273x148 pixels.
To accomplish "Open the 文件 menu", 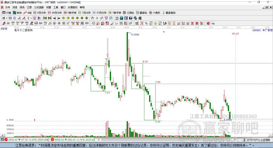I will coord(7,7).
